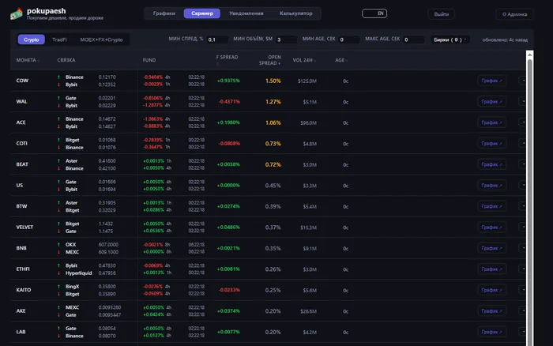This screenshot has height=346, width=553.
Task: Expand the WAL row options arrow
Action: point(523,102)
